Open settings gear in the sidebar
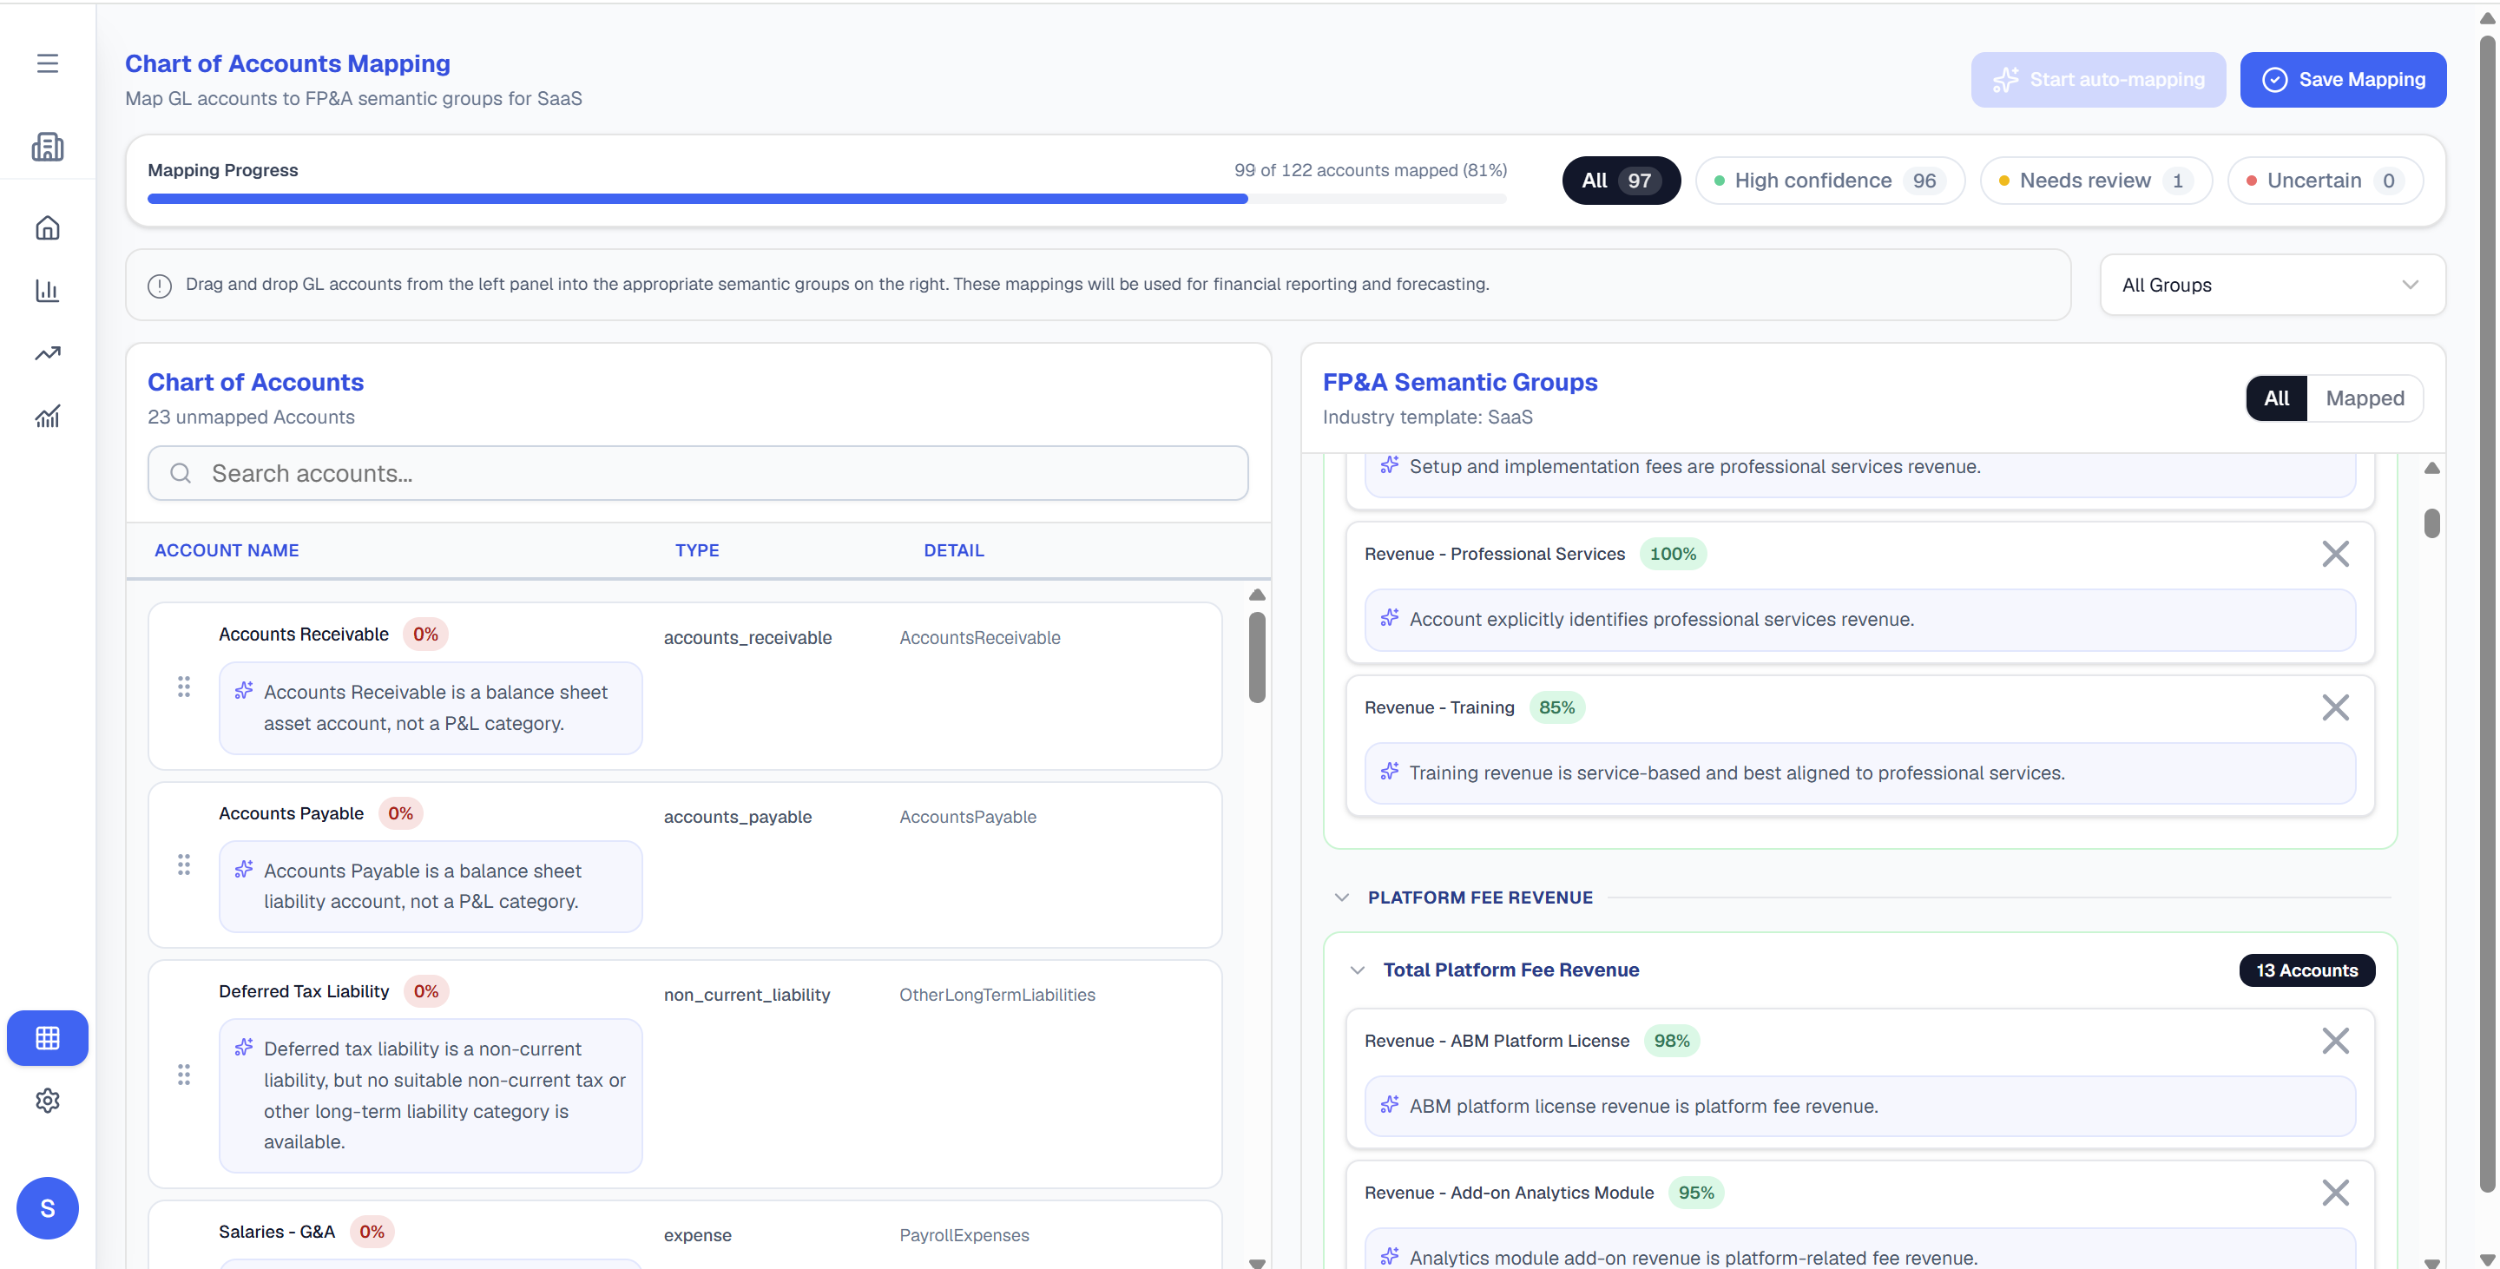This screenshot has height=1269, width=2500. 48,1101
